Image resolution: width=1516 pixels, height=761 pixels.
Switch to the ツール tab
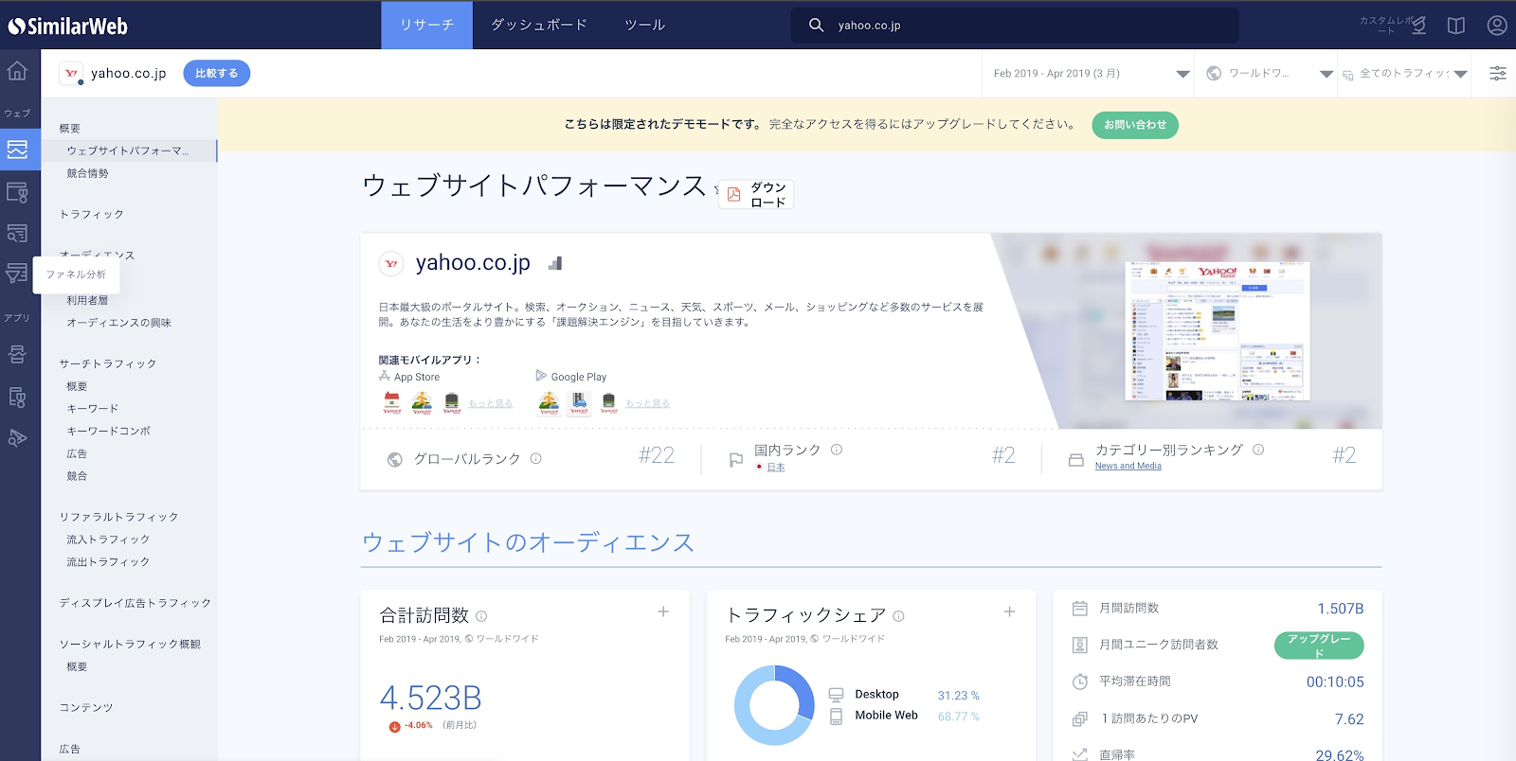tap(644, 25)
